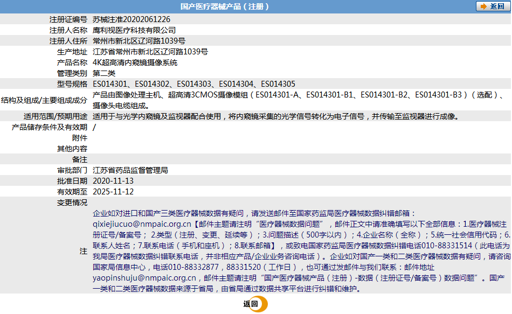Viewport: 512px width, 314px height.
Task: Select approving authority 江苏省药品监督管理局
Action: click(x=130, y=170)
